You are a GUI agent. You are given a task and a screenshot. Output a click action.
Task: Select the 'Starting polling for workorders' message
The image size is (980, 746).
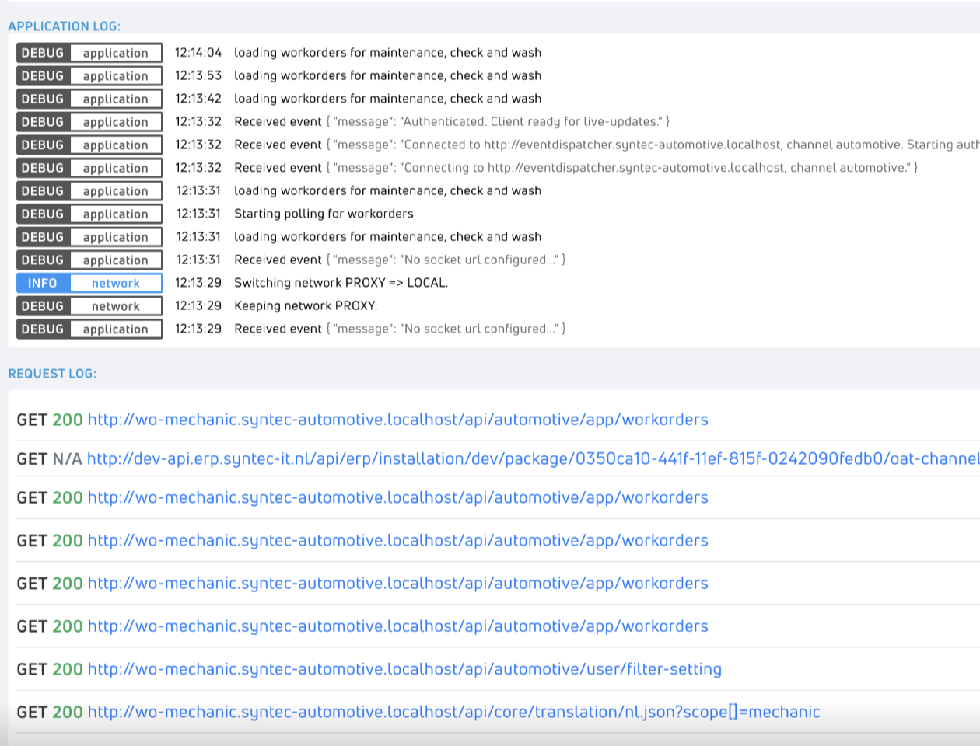click(324, 214)
